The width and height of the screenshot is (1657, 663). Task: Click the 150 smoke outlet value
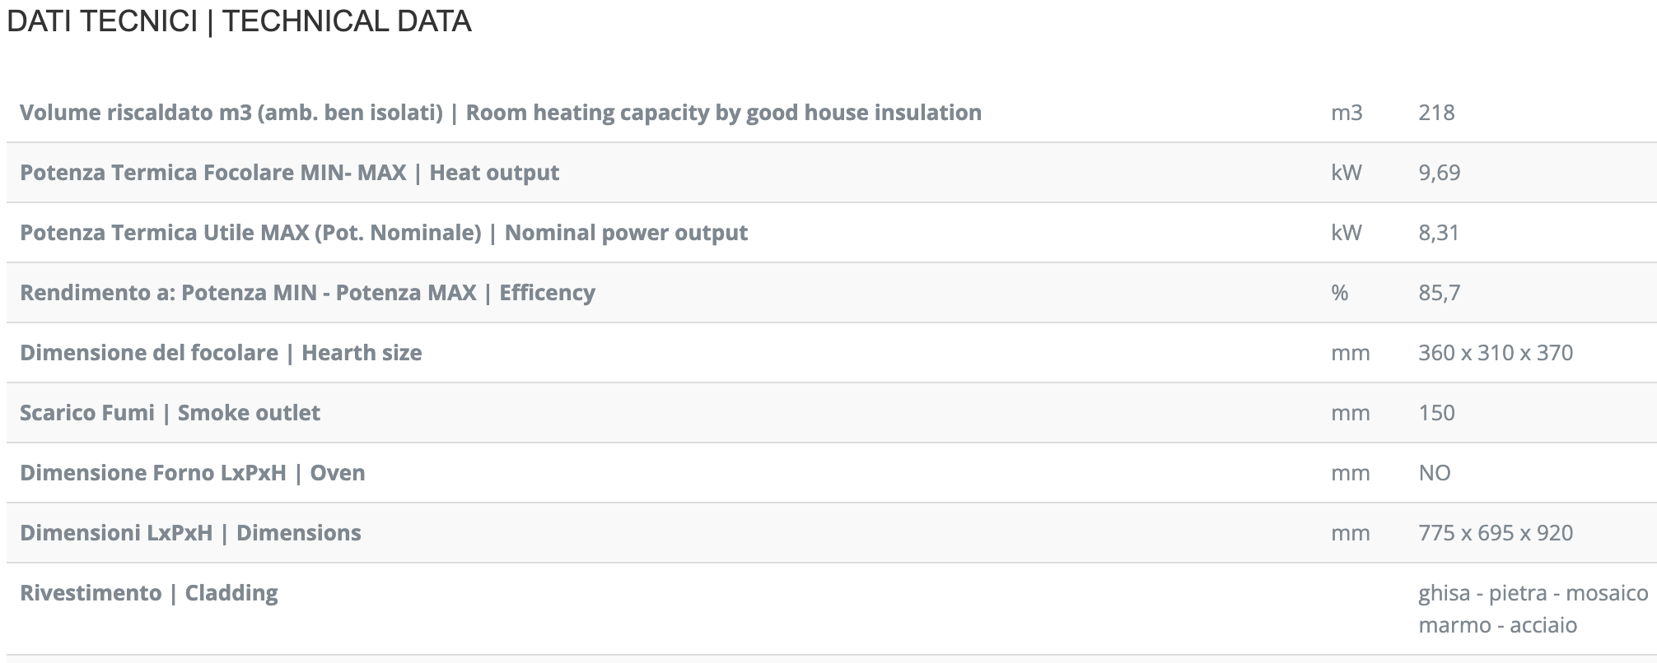(x=1436, y=413)
